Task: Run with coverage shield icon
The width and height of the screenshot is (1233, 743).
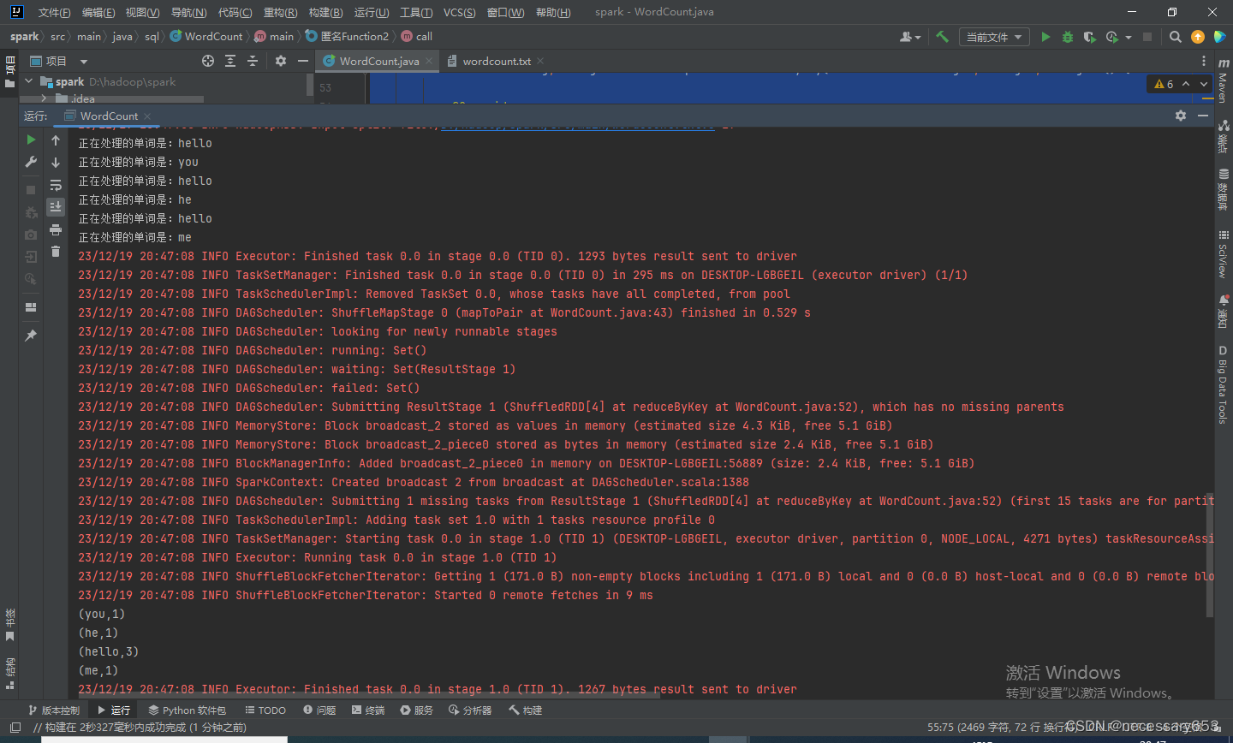Action: pos(1089,37)
